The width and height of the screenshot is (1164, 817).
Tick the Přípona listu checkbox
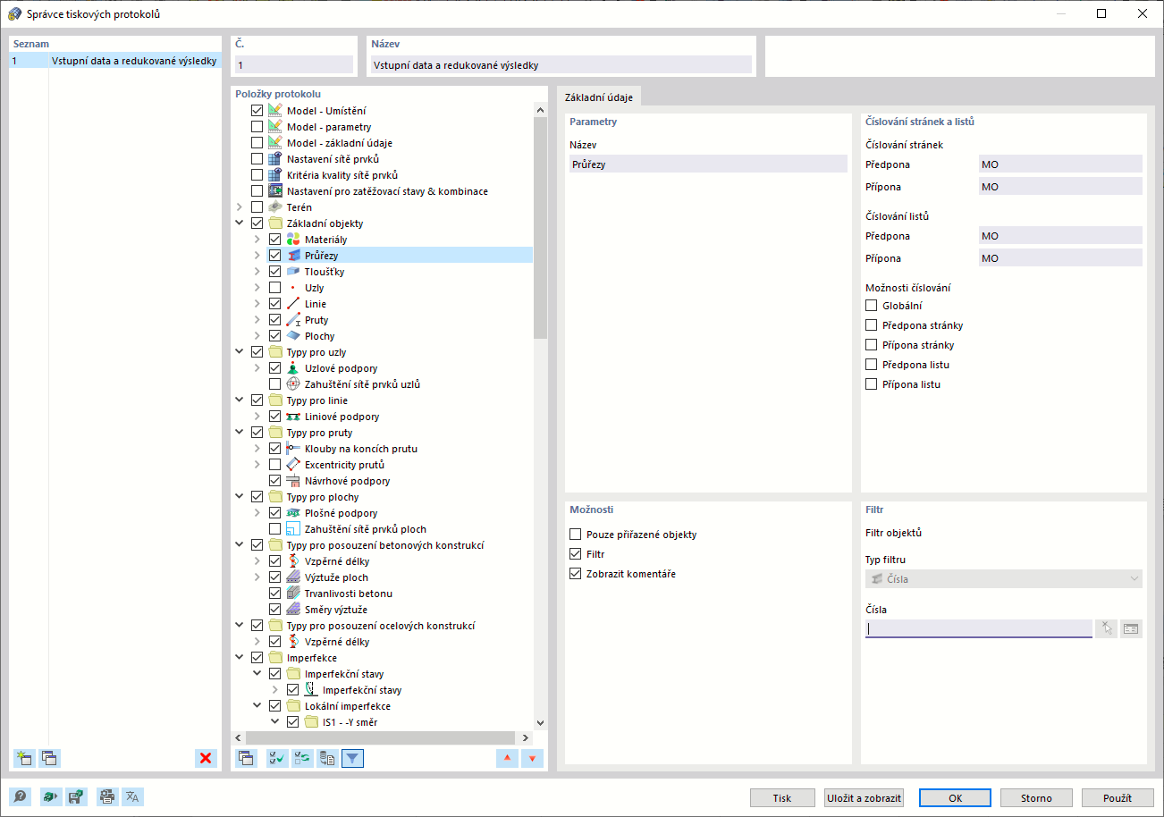pyautogui.click(x=871, y=384)
